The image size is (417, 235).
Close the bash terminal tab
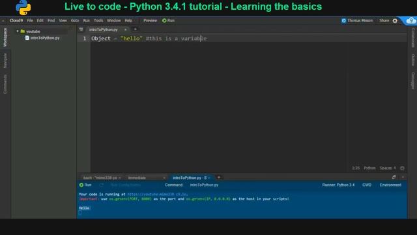[120, 178]
